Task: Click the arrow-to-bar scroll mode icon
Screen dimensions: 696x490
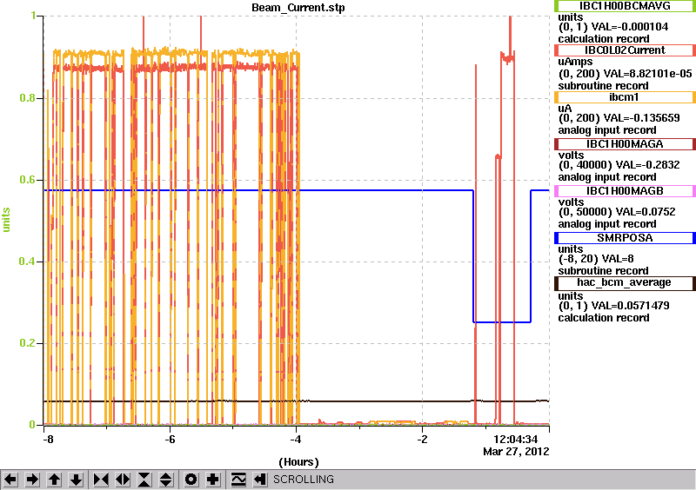Action: point(260,480)
